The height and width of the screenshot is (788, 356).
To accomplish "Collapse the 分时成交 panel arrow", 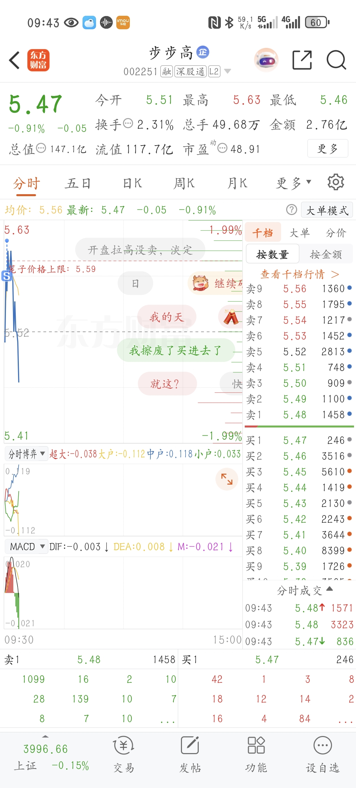I will 329,589.
